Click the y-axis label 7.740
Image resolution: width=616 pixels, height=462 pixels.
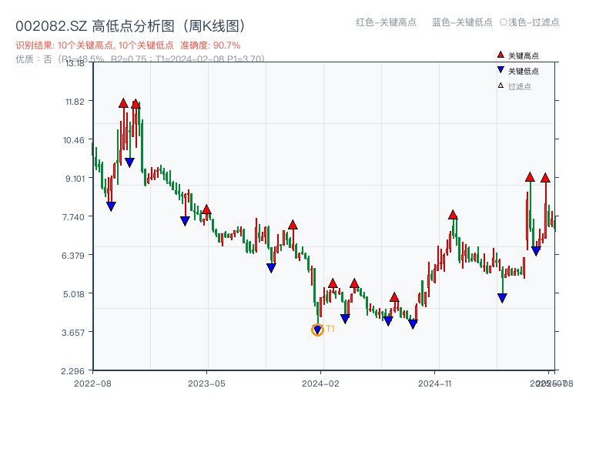(x=73, y=217)
